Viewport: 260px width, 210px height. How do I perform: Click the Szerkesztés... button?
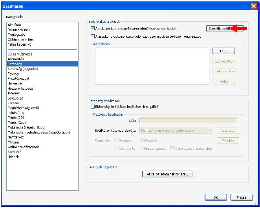coord(226,61)
